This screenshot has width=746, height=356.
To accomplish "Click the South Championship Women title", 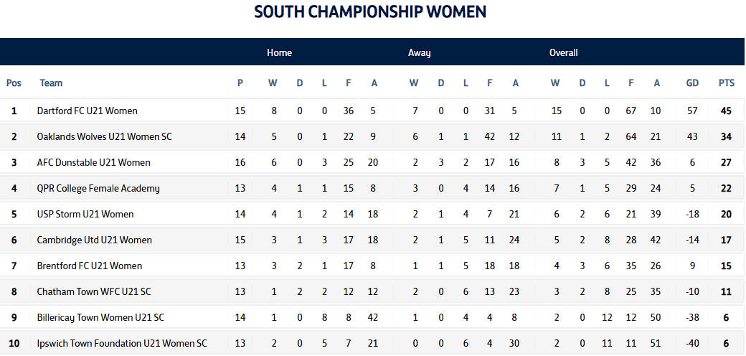I will pos(370,11).
